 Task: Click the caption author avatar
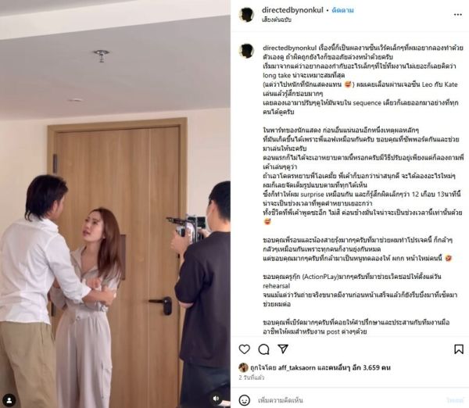click(246, 51)
